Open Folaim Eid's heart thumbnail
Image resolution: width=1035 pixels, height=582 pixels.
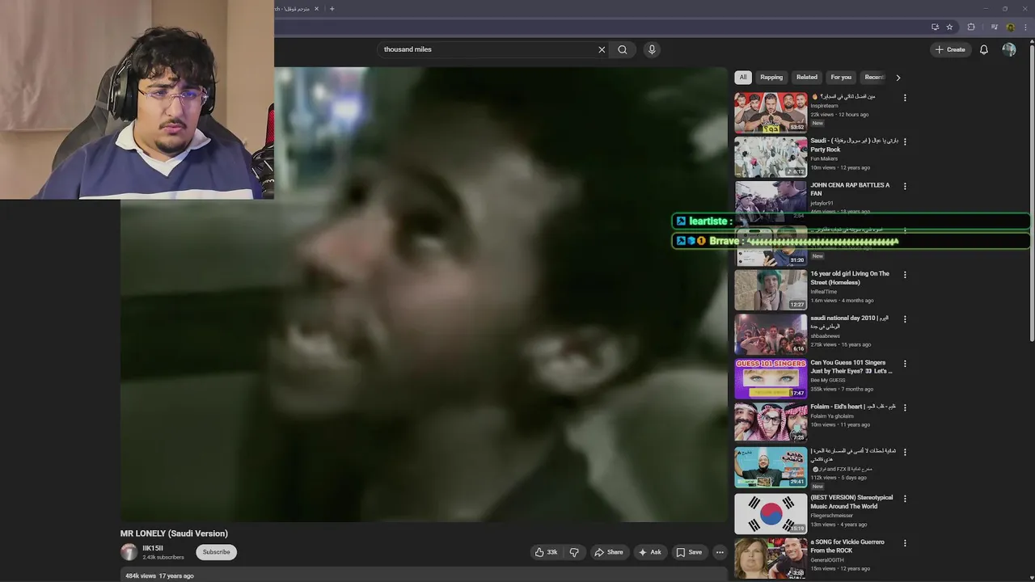(x=771, y=422)
